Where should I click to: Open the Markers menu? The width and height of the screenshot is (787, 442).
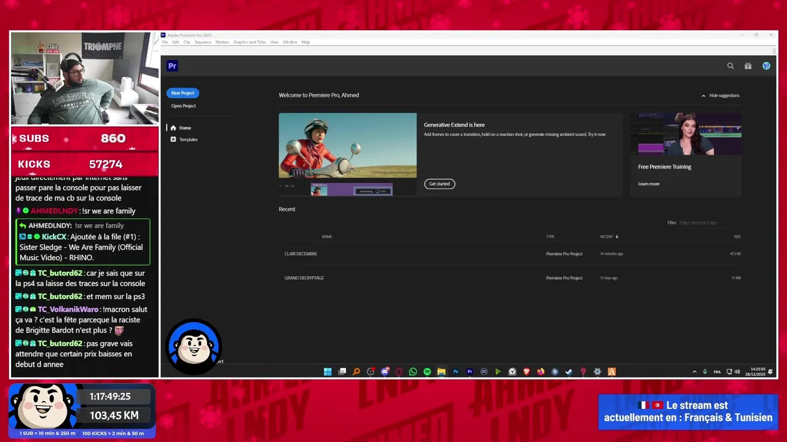point(222,42)
